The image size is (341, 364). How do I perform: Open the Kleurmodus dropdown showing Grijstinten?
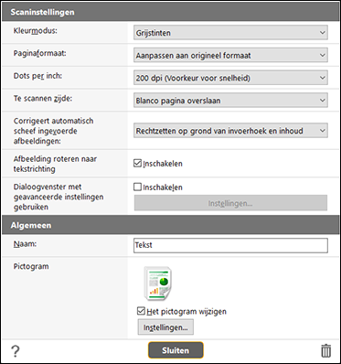pyautogui.click(x=230, y=33)
